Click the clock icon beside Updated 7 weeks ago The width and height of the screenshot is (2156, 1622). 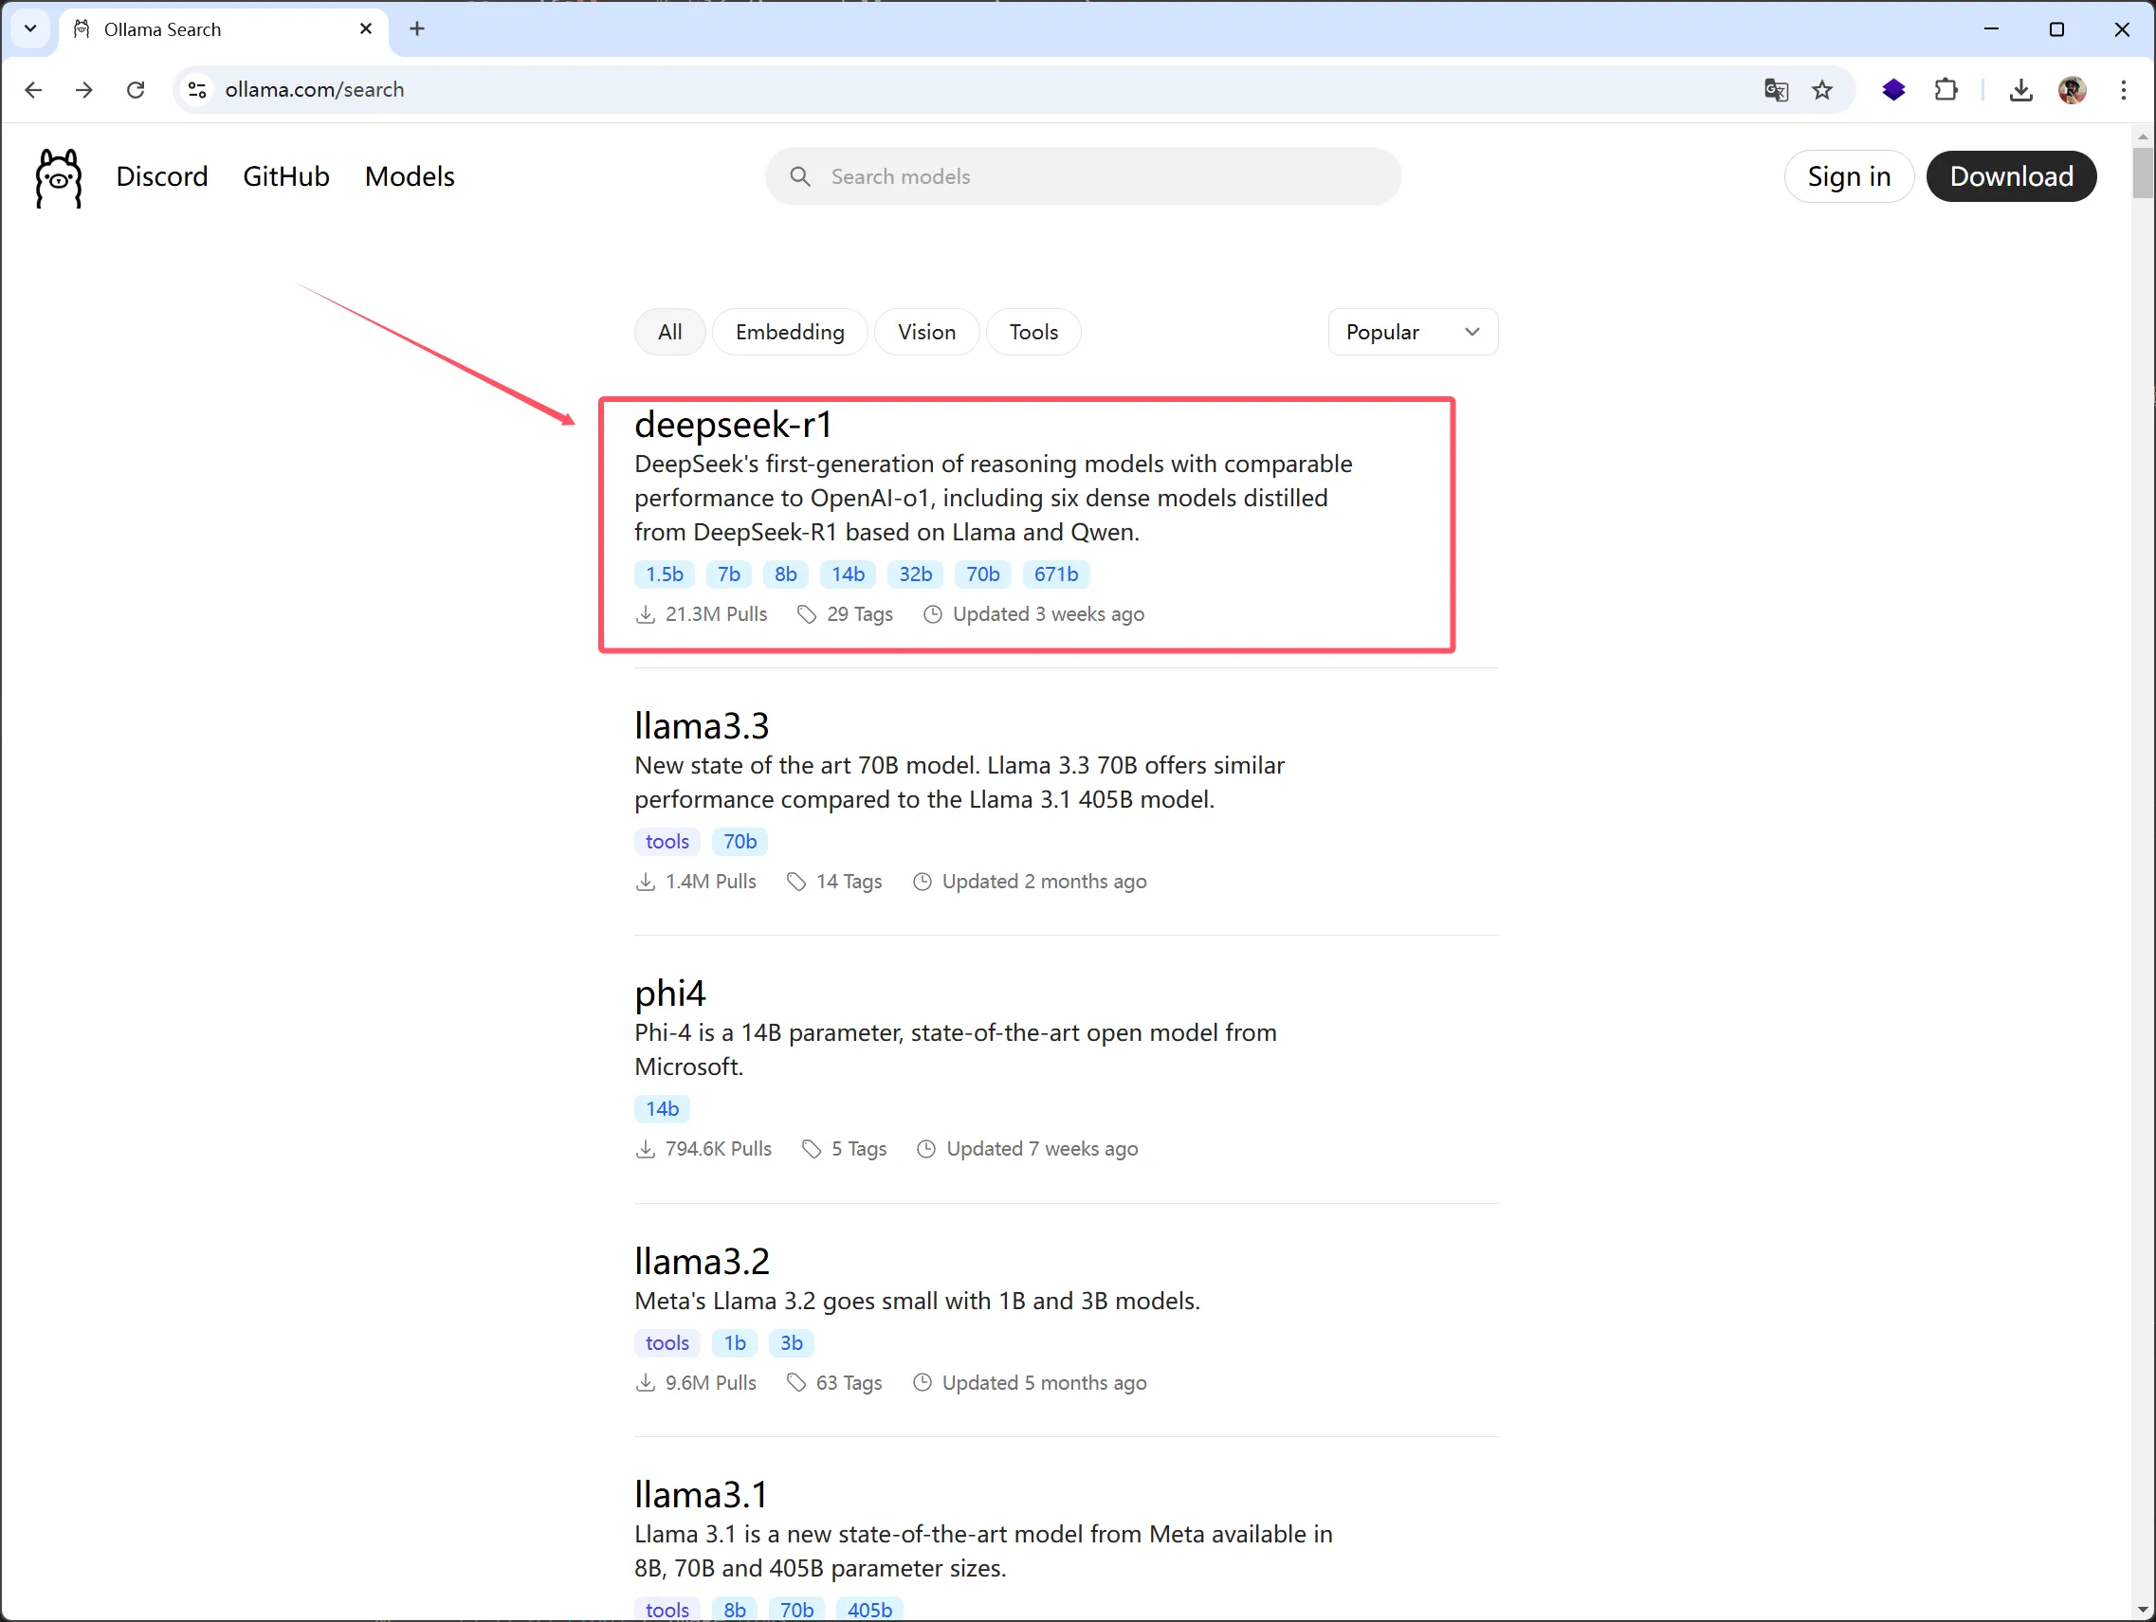click(x=927, y=1149)
